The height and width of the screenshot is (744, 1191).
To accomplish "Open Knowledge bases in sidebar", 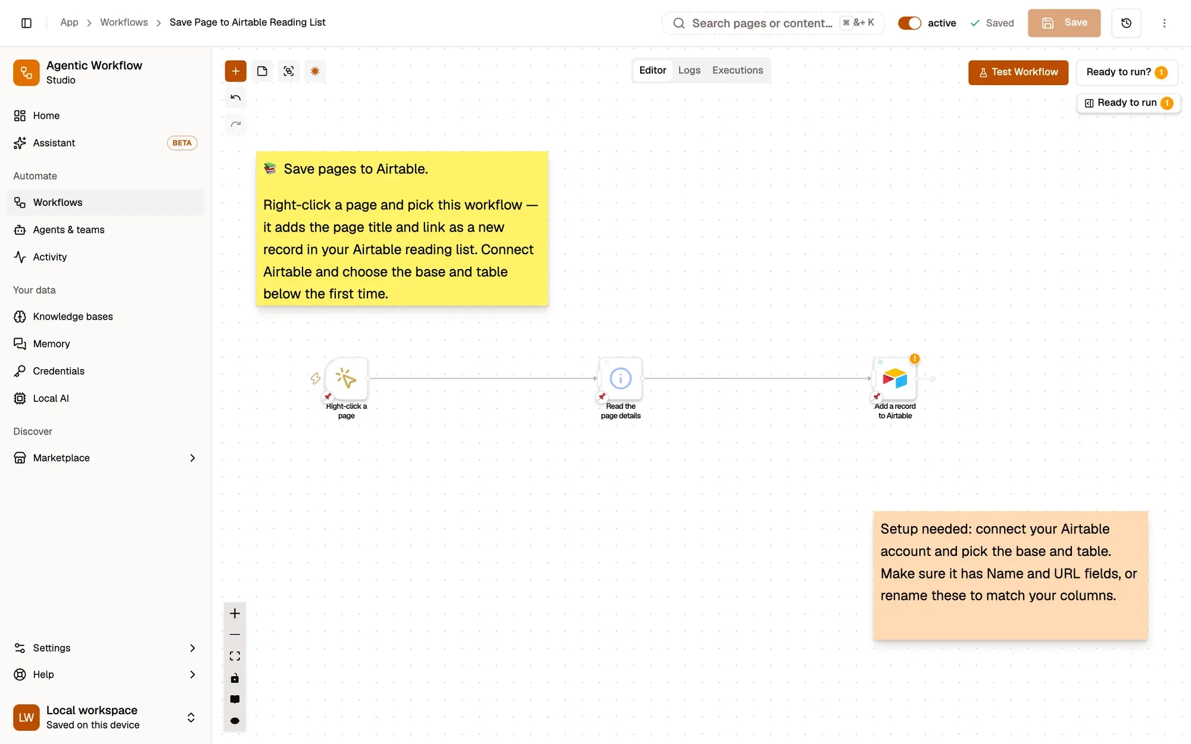I will [105, 316].
